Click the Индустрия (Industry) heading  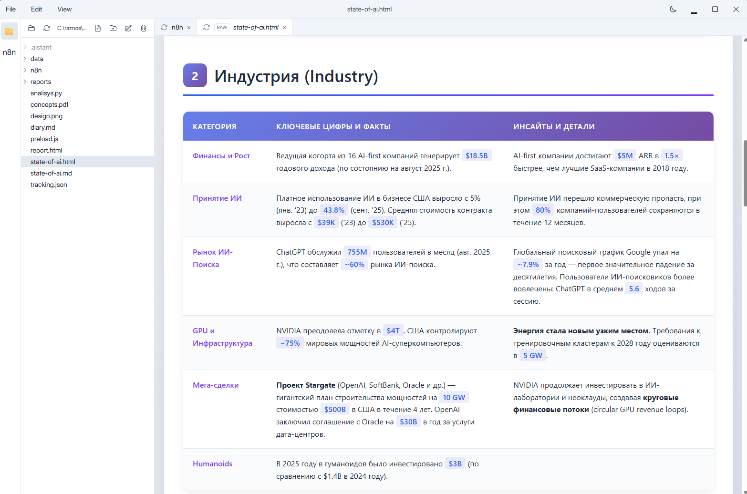[x=296, y=76]
